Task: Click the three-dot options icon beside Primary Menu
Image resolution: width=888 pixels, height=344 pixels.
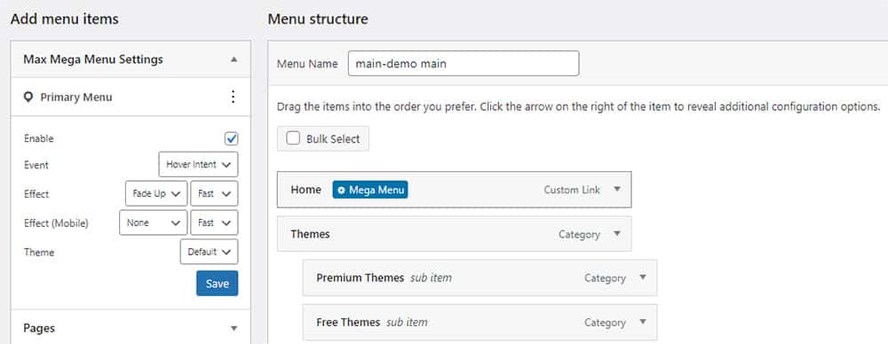Action: (233, 97)
